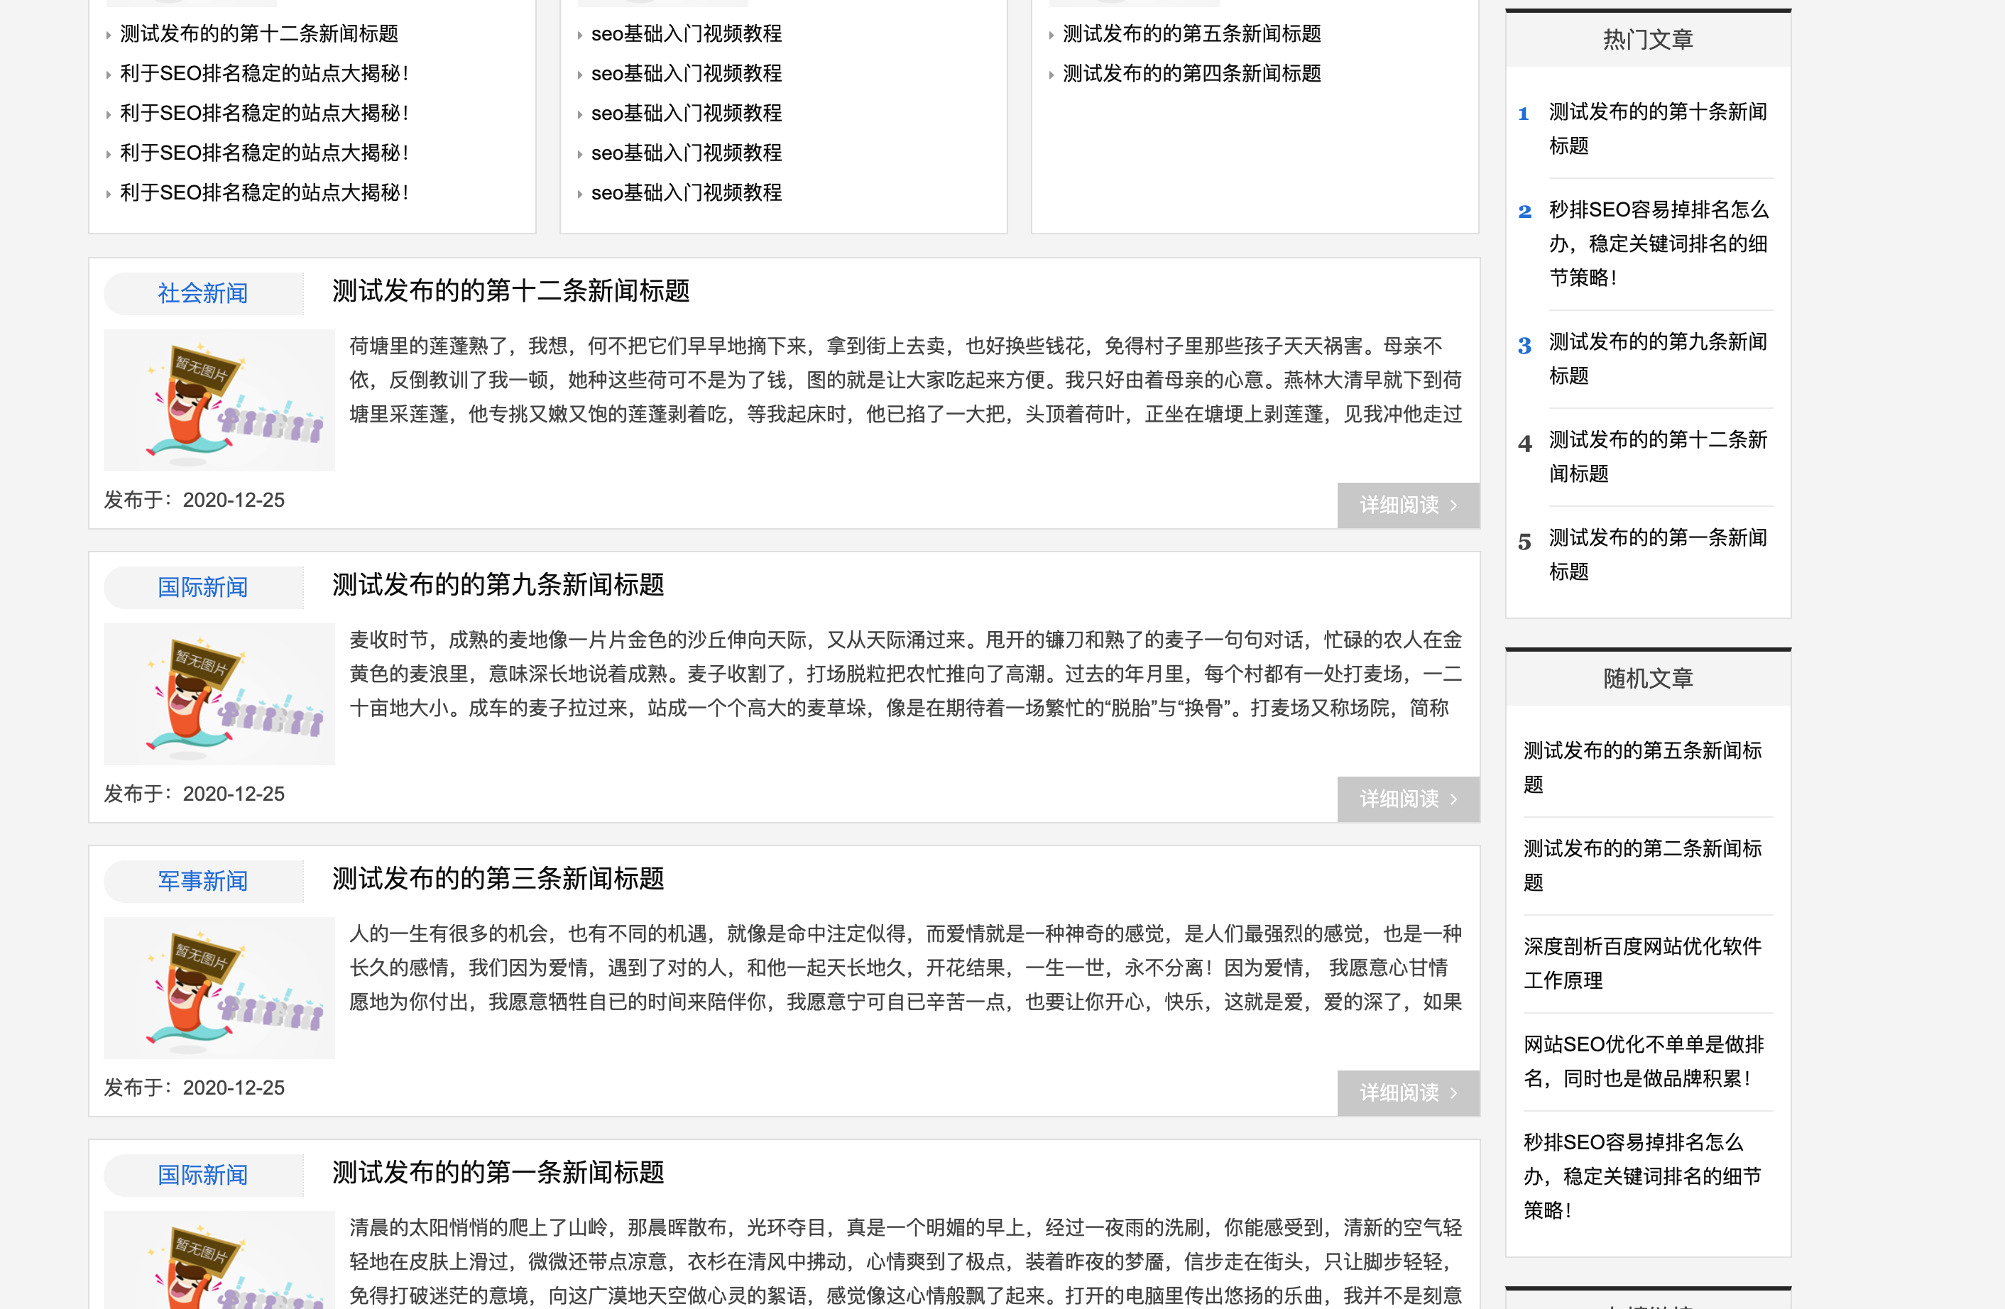Open random article 测试发布的的第五条新闻标题

pyautogui.click(x=1643, y=767)
